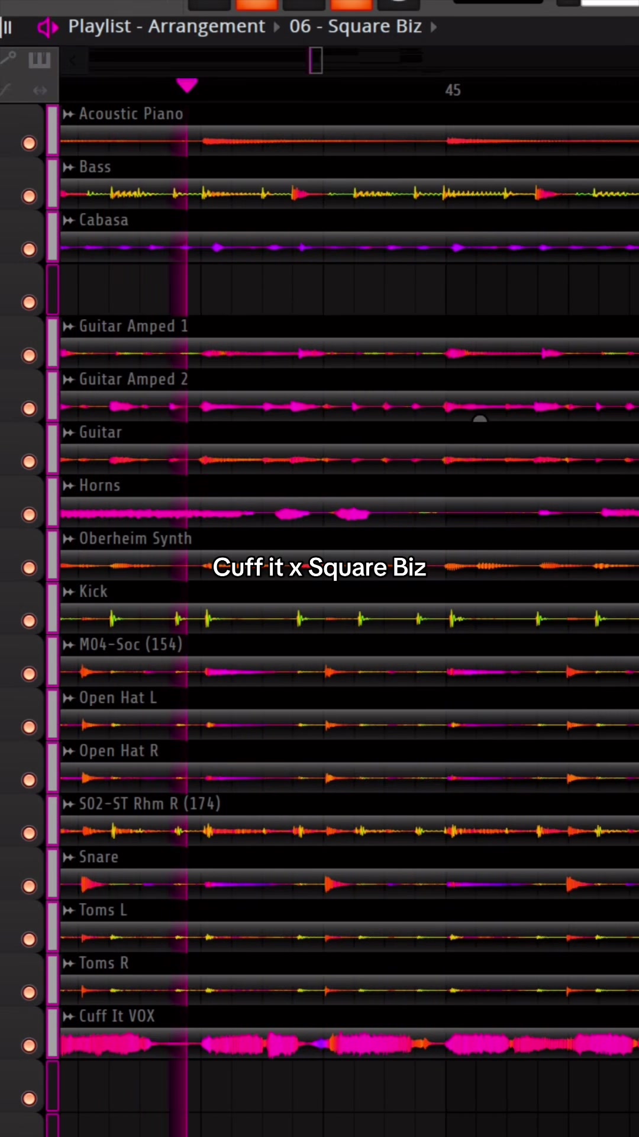Open the Cuff It VOX clip menu icon
Screen dimensions: 639x1137
coord(69,1016)
